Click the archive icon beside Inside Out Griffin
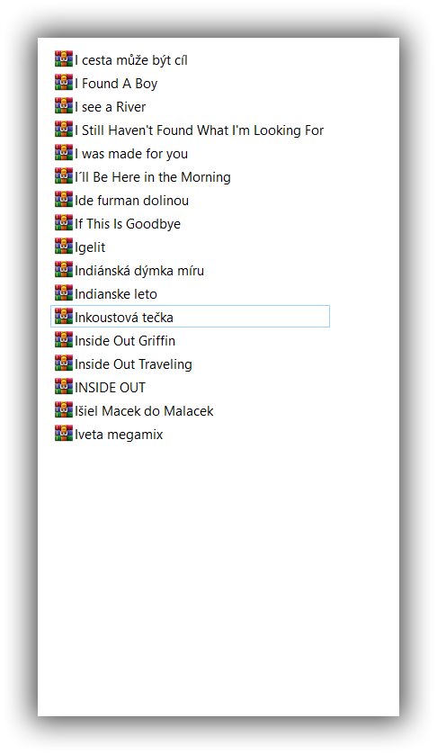 64,339
